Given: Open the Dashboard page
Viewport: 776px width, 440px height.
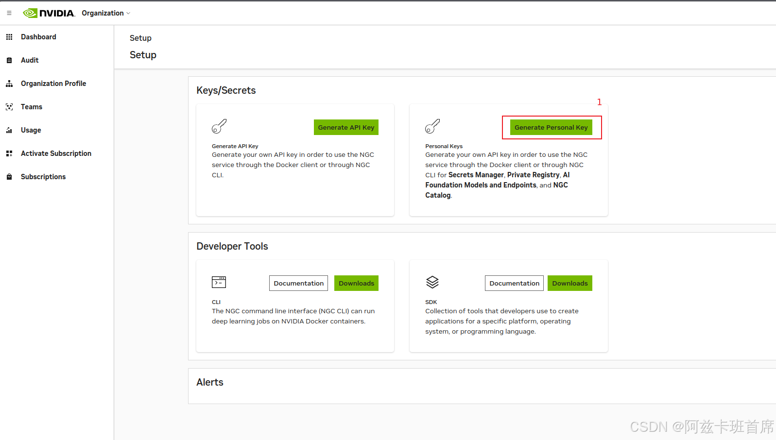Looking at the screenshot, I should point(38,37).
